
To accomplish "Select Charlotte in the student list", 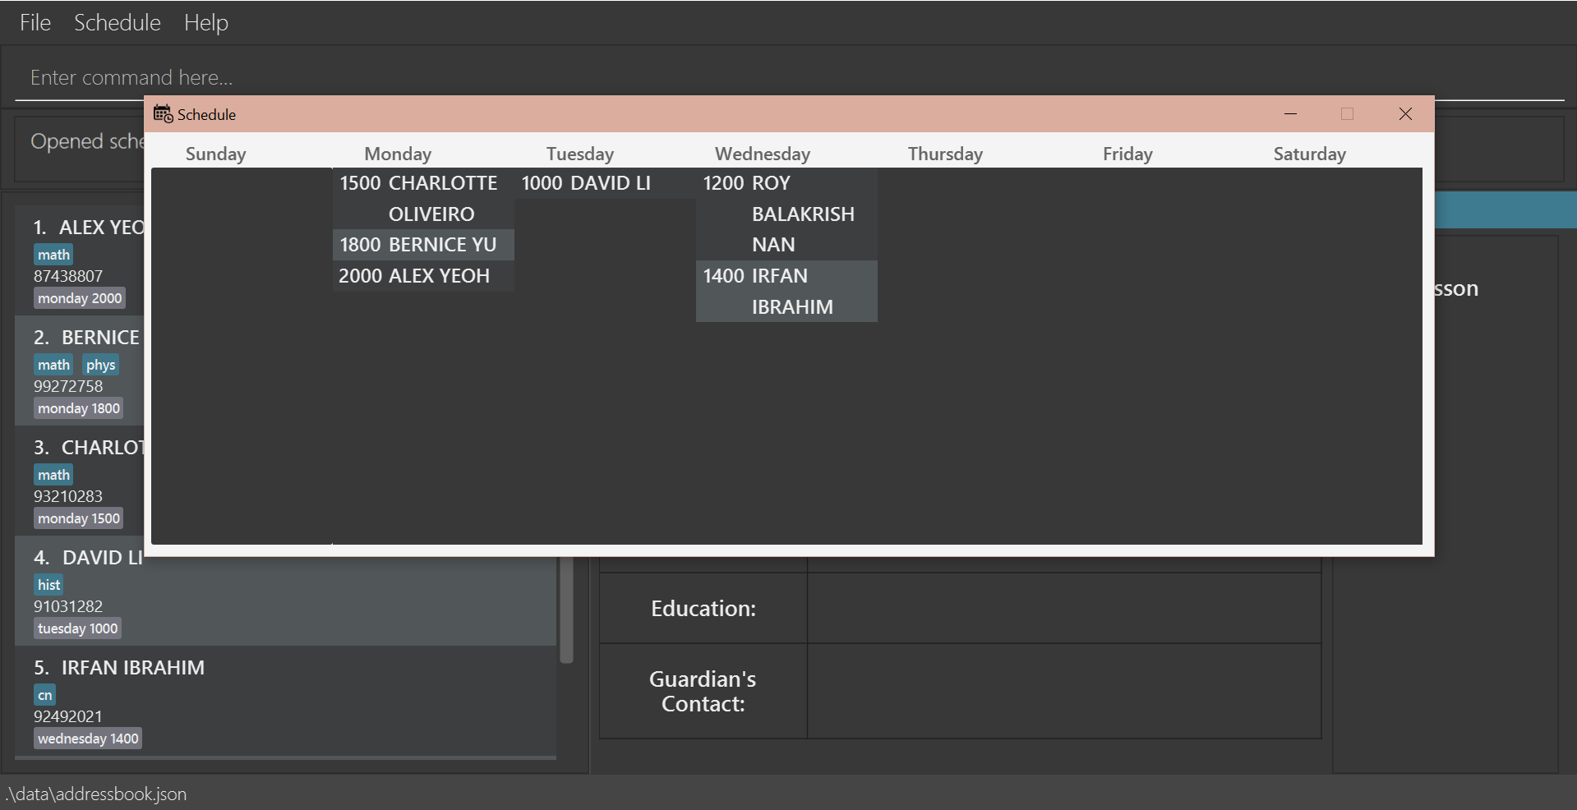I will click(80, 480).
